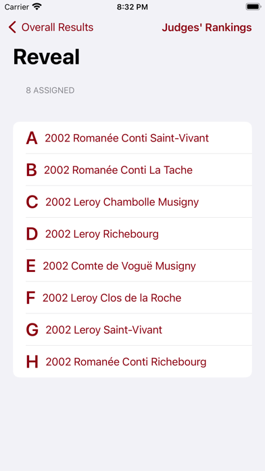Screen dimensions: 265x471
Task: Select the letter B badge
Action: (x=32, y=170)
